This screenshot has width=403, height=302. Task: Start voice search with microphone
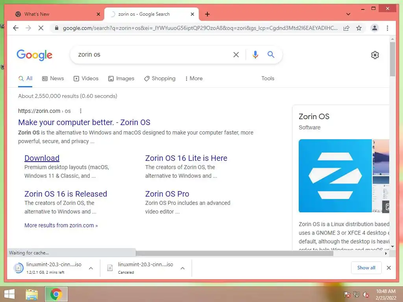[x=255, y=54]
